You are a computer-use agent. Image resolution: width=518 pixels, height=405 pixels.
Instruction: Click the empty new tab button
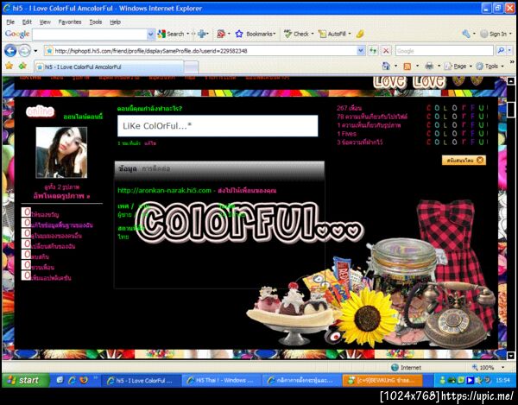(x=191, y=67)
